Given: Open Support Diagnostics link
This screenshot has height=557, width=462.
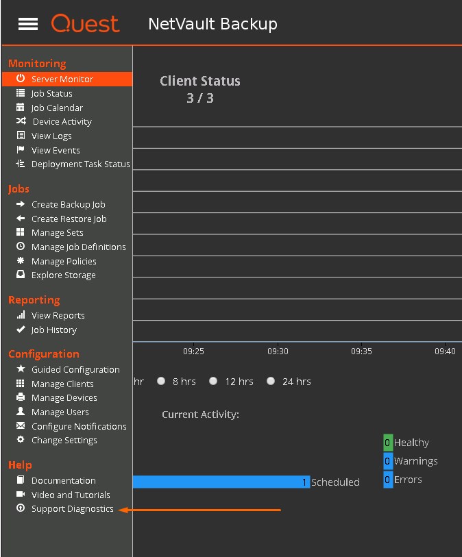Looking at the screenshot, I should pyautogui.click(x=72, y=508).
